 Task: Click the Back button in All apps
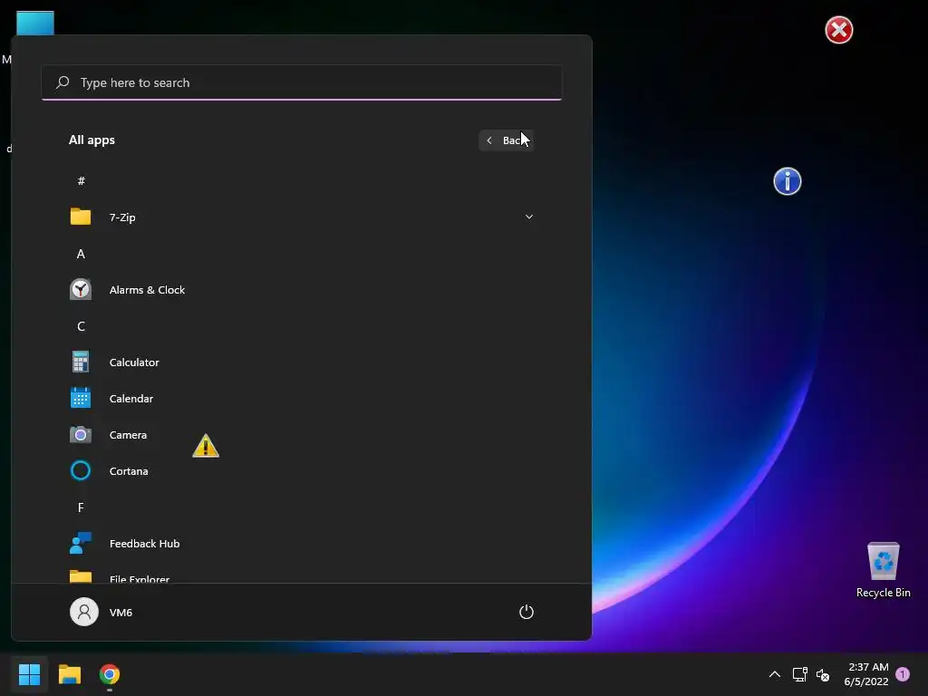click(x=506, y=140)
